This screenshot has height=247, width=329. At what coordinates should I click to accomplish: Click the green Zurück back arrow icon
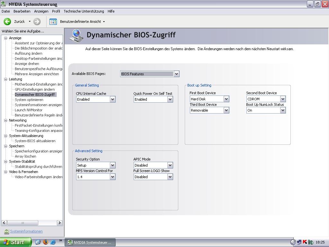(x=7, y=22)
